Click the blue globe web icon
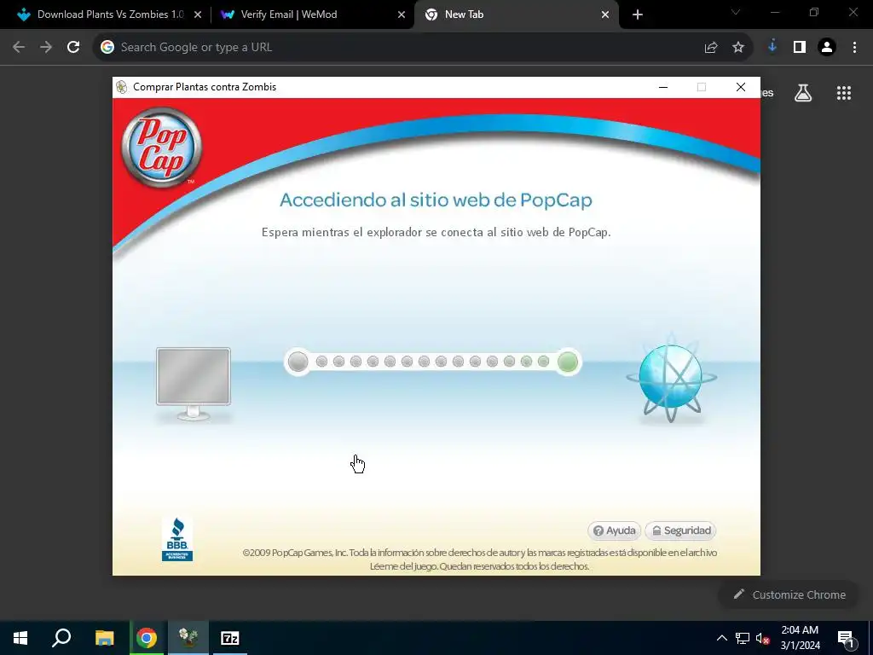The width and height of the screenshot is (873, 655). 671,379
